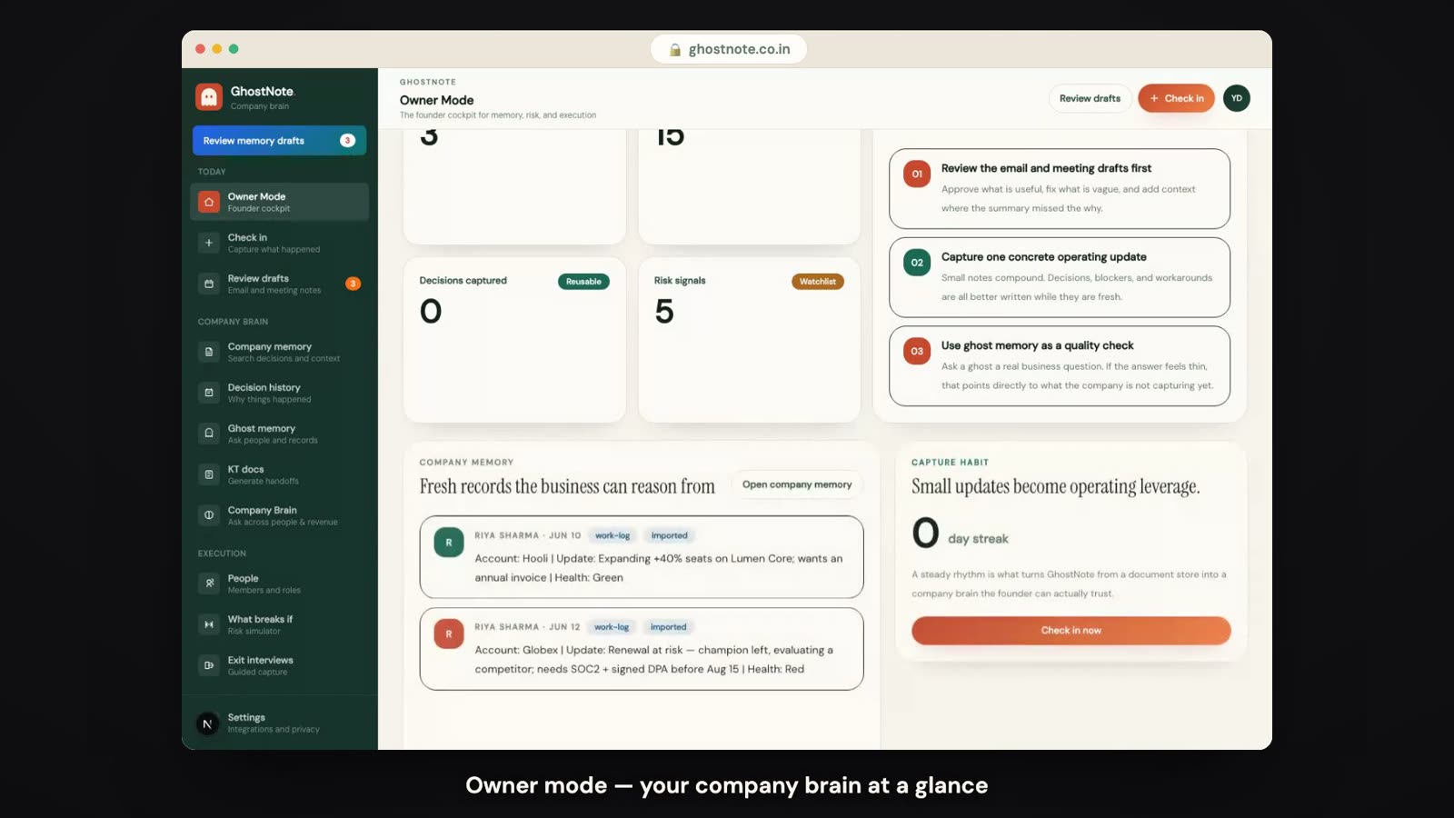This screenshot has height=818, width=1454.
Task: Open What breaks if risk simulator
Action: point(279,624)
